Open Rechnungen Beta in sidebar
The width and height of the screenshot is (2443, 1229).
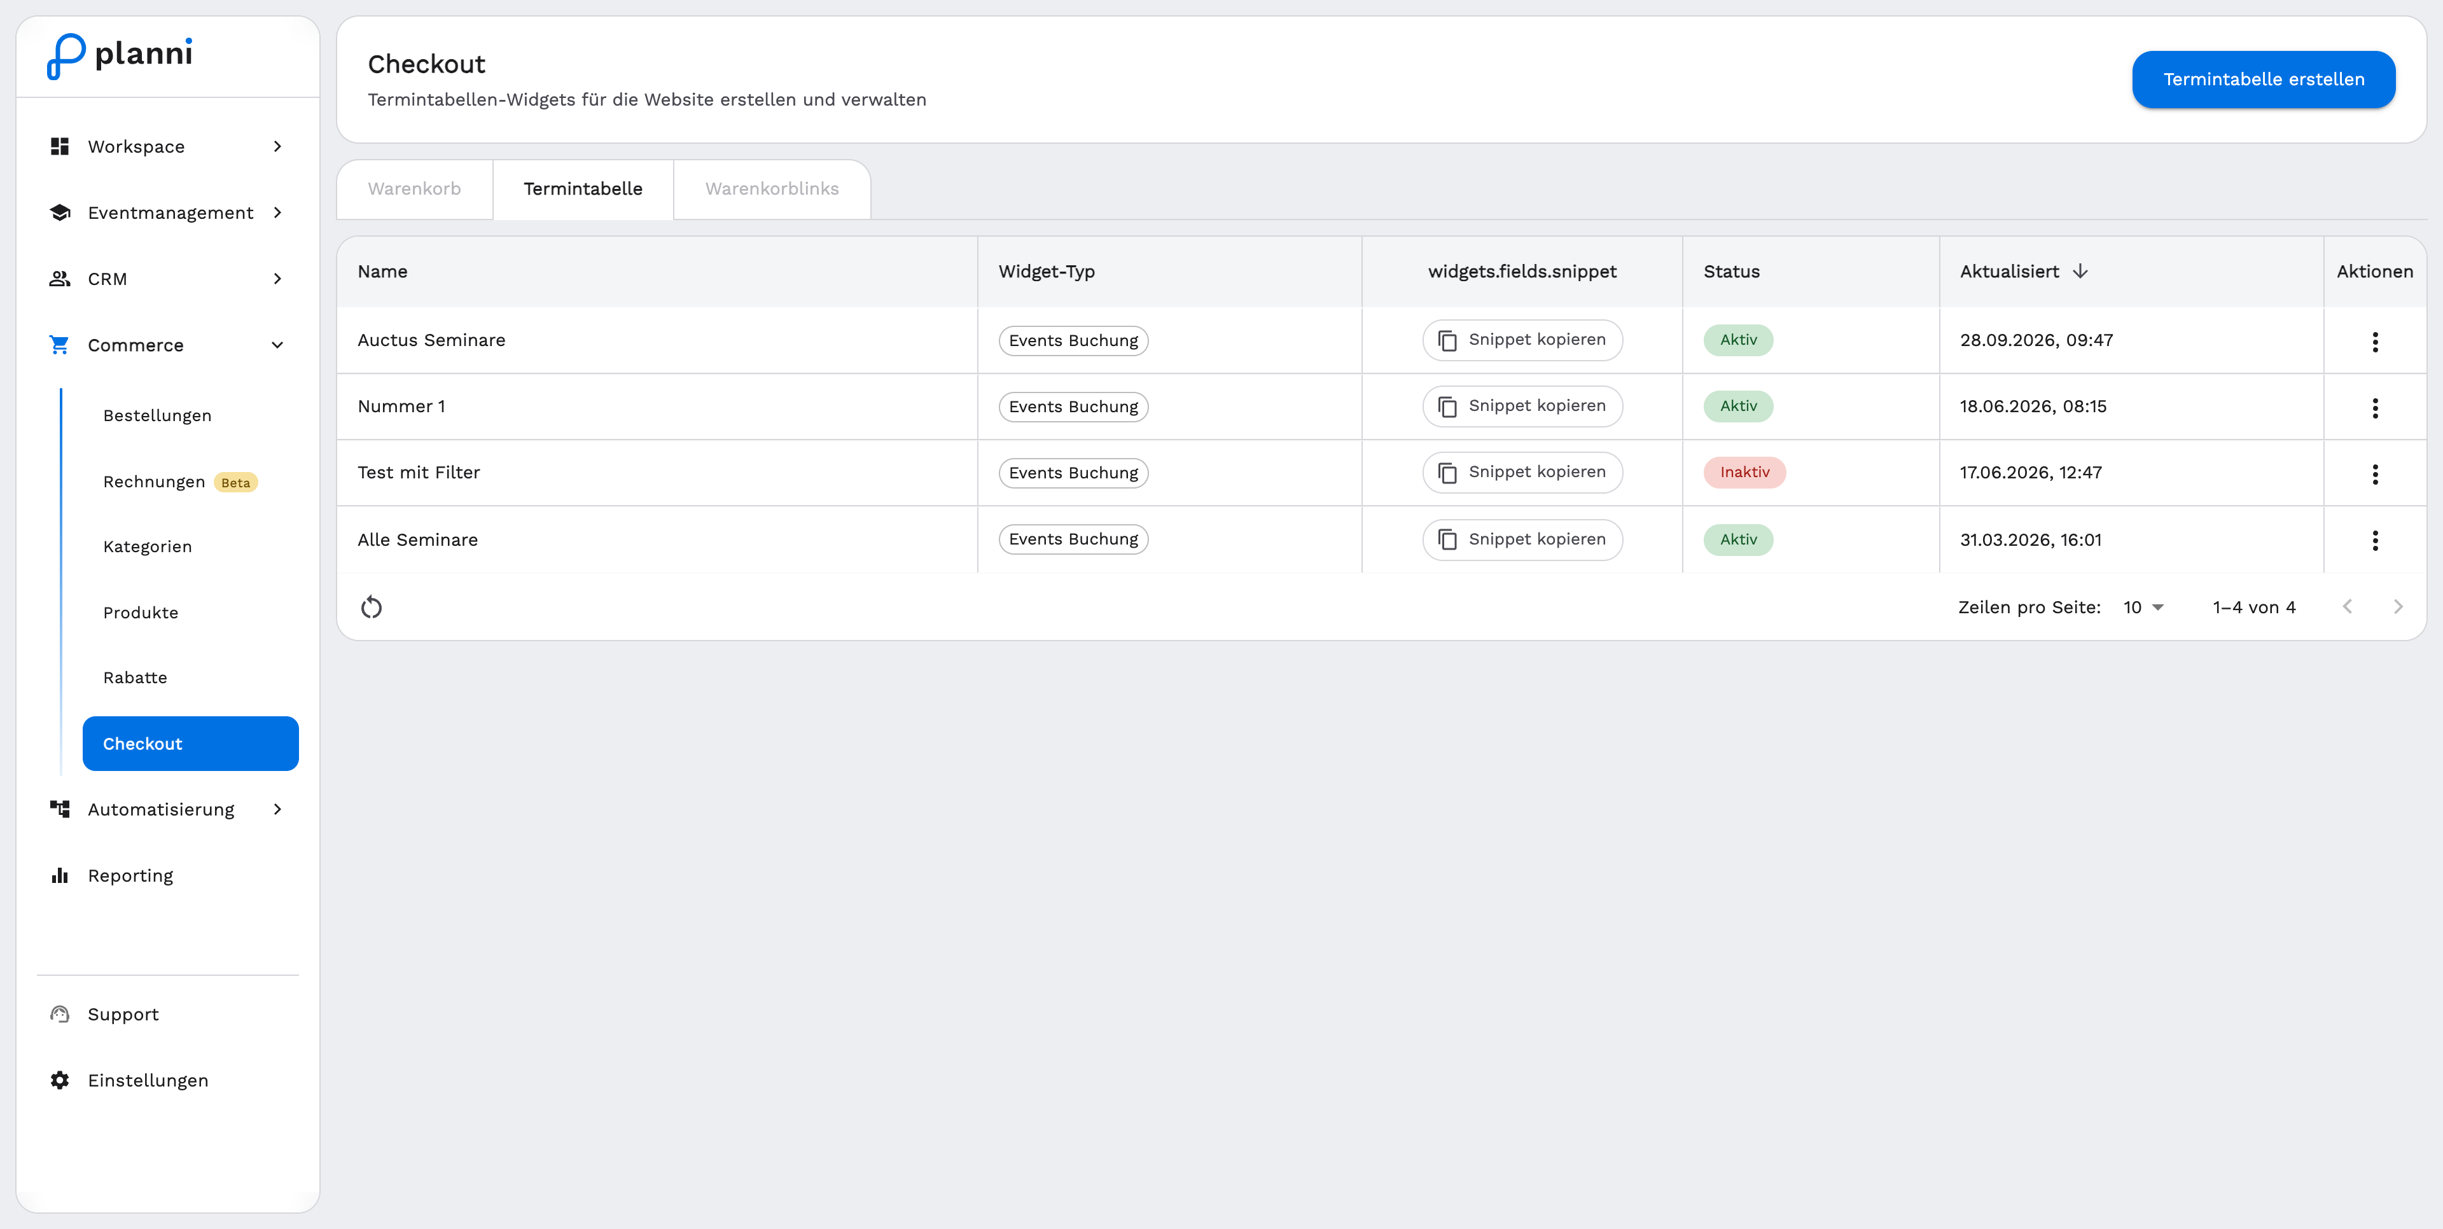click(191, 482)
